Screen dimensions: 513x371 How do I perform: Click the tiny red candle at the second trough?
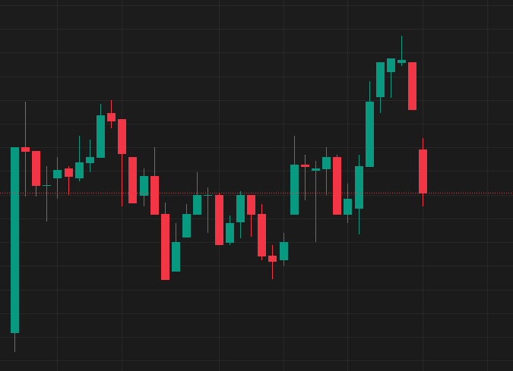[x=272, y=259]
